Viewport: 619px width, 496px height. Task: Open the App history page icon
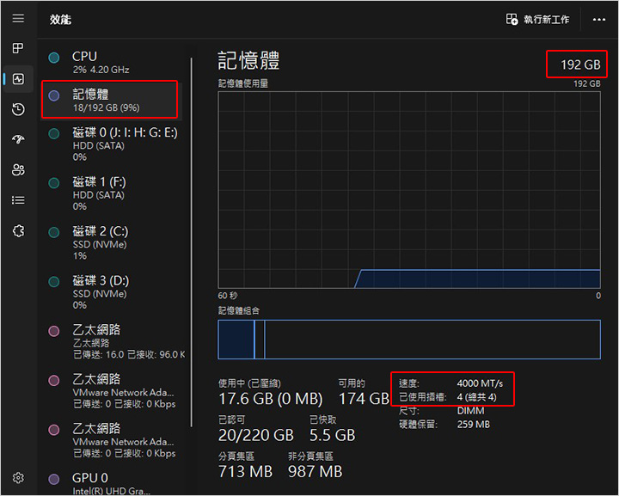pos(18,109)
